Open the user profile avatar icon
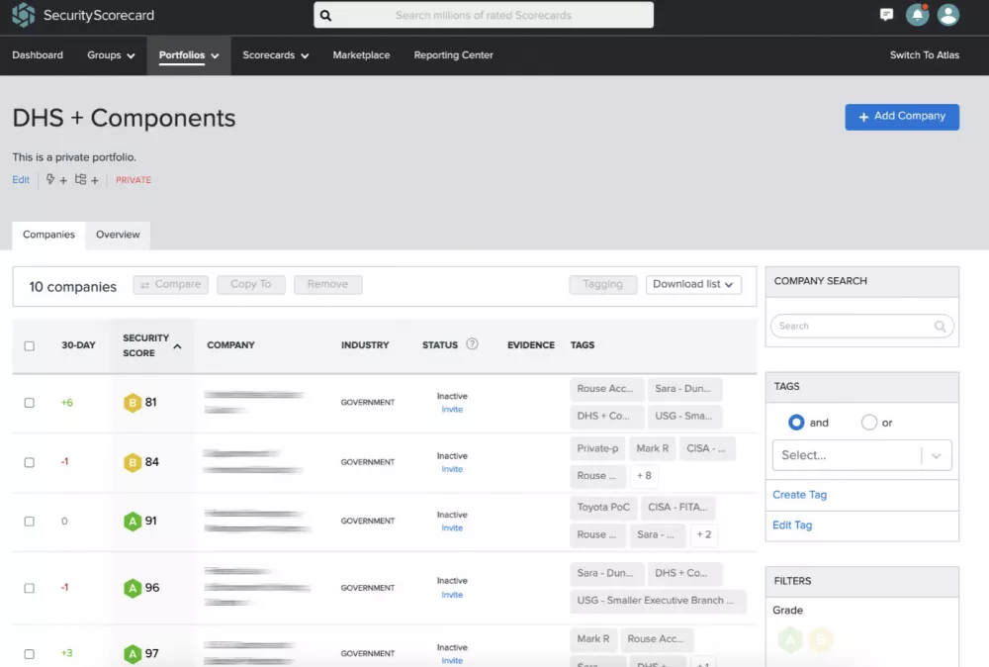Image resolution: width=989 pixels, height=667 pixels. (948, 15)
